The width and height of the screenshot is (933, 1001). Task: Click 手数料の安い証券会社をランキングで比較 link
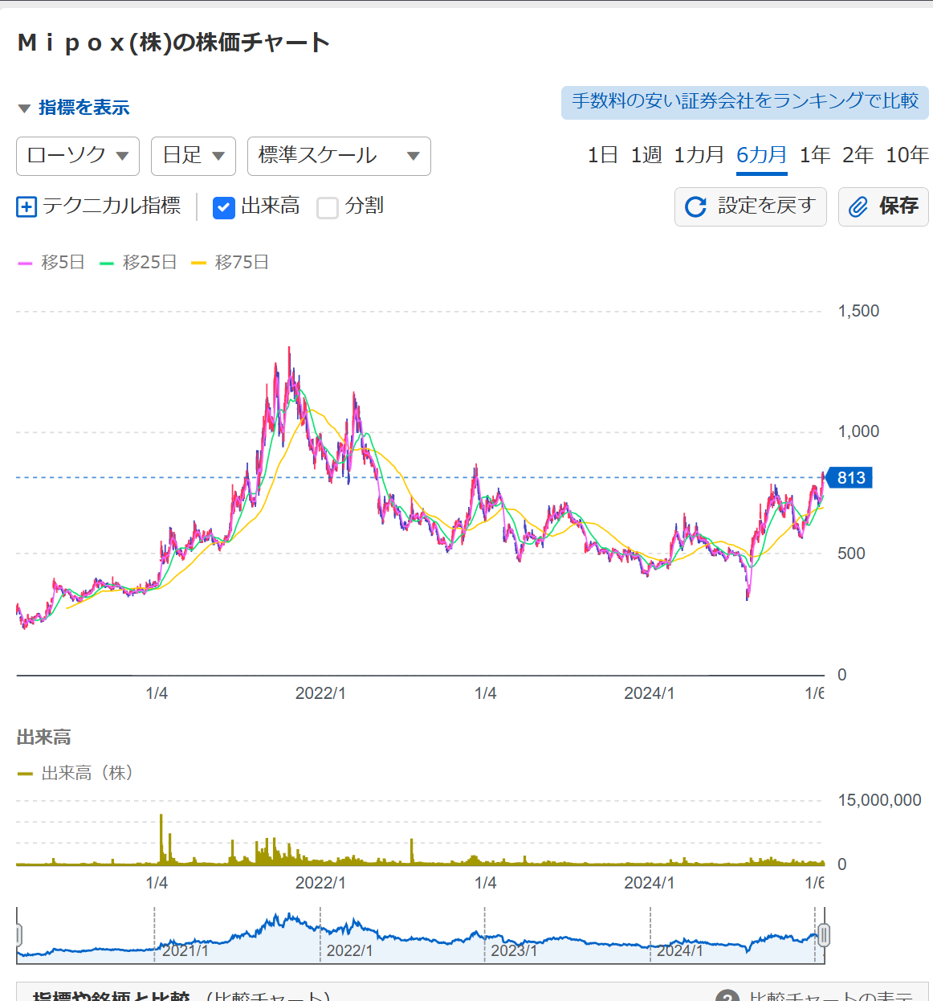tap(744, 102)
